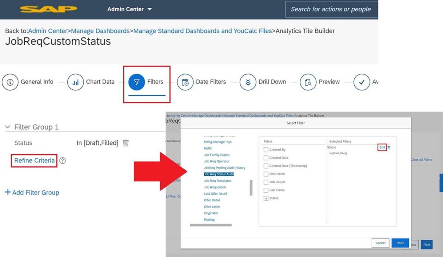The image size is (443, 257).
Task: Focus the Search for actions or people field
Action: [x=332, y=9]
